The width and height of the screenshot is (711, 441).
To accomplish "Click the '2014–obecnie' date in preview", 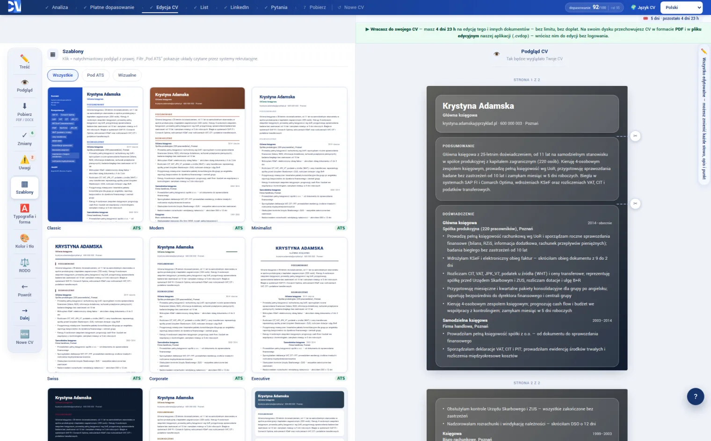I will point(600,223).
